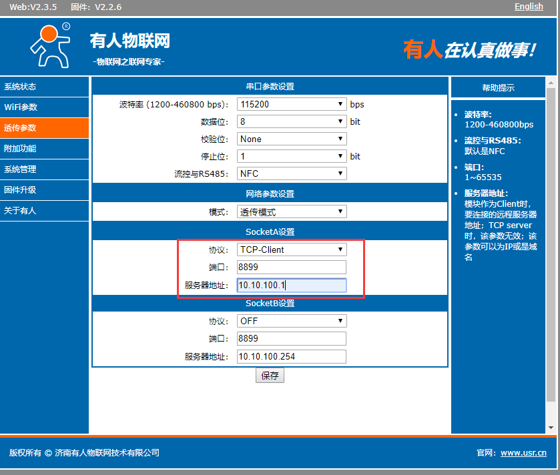Open the SocketA 协议 protocol dropdown
Screen dimensions: 560x475
click(x=292, y=250)
